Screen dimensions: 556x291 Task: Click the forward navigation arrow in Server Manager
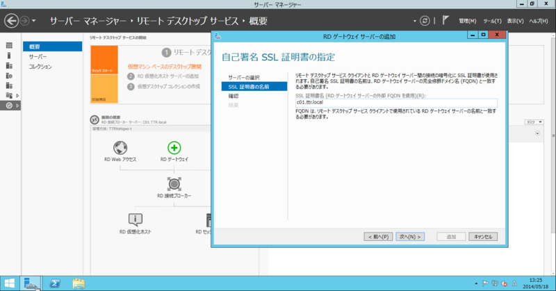tap(24, 21)
